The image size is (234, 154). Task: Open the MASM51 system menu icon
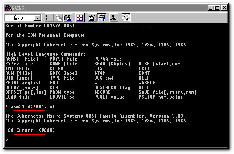click(x=8, y=8)
